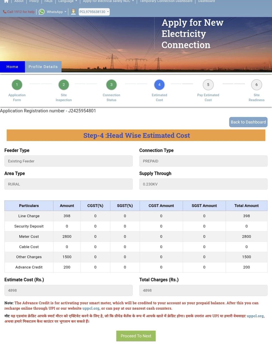Click Proceed To Next button
272x347 pixels.
click(136, 336)
